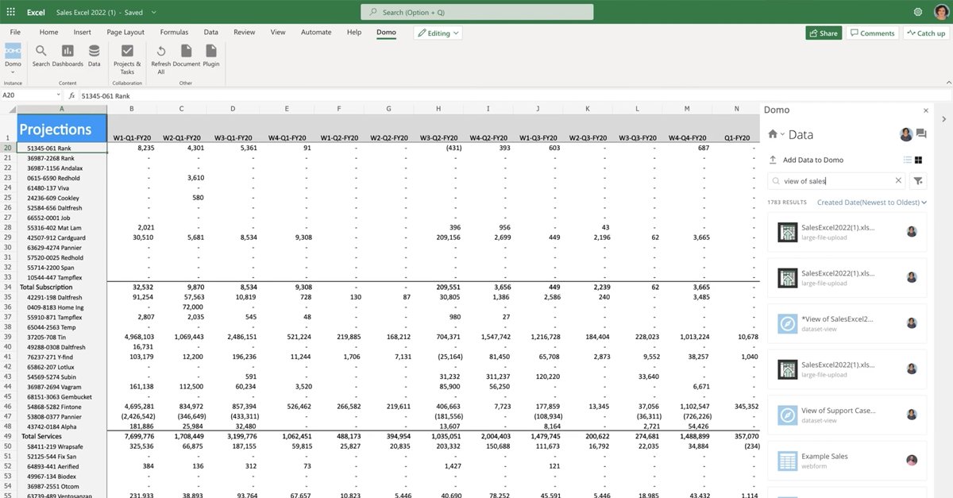Select the Projections title cell
Viewport: 953px width, 498px height.
pyautogui.click(x=62, y=129)
